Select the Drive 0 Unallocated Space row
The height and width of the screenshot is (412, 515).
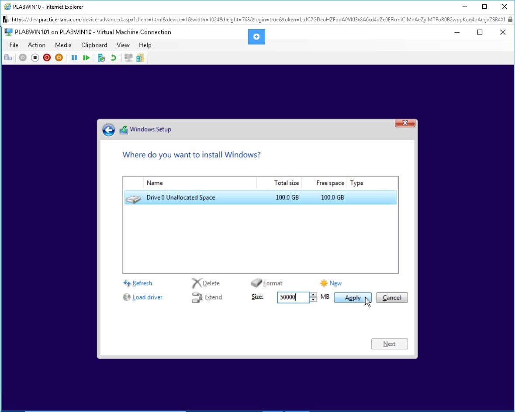tap(260, 197)
